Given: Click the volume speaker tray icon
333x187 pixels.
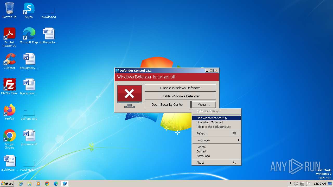Looking at the screenshot, I should [x=296, y=184].
